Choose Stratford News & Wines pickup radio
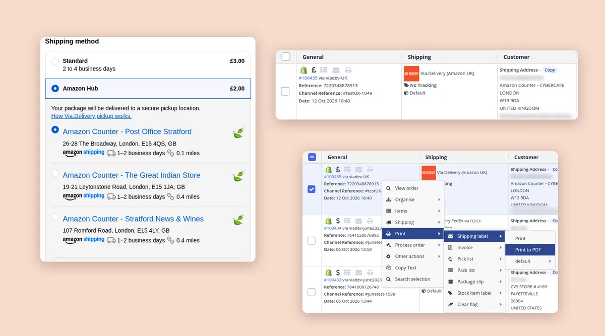 55,217
